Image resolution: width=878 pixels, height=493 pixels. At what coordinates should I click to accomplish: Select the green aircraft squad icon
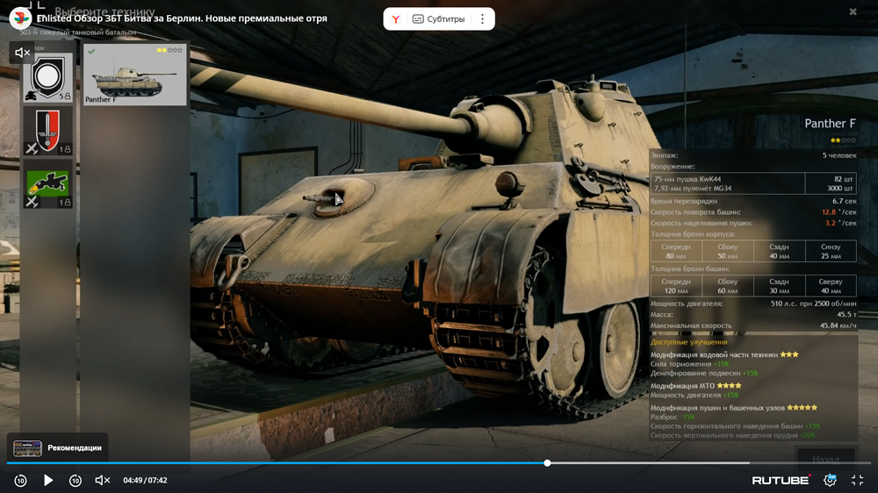48,184
